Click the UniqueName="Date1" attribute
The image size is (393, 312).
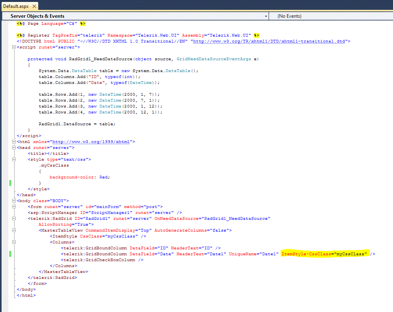pyautogui.click(x=253, y=254)
